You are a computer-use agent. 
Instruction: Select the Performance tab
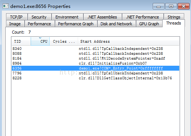[39, 24]
